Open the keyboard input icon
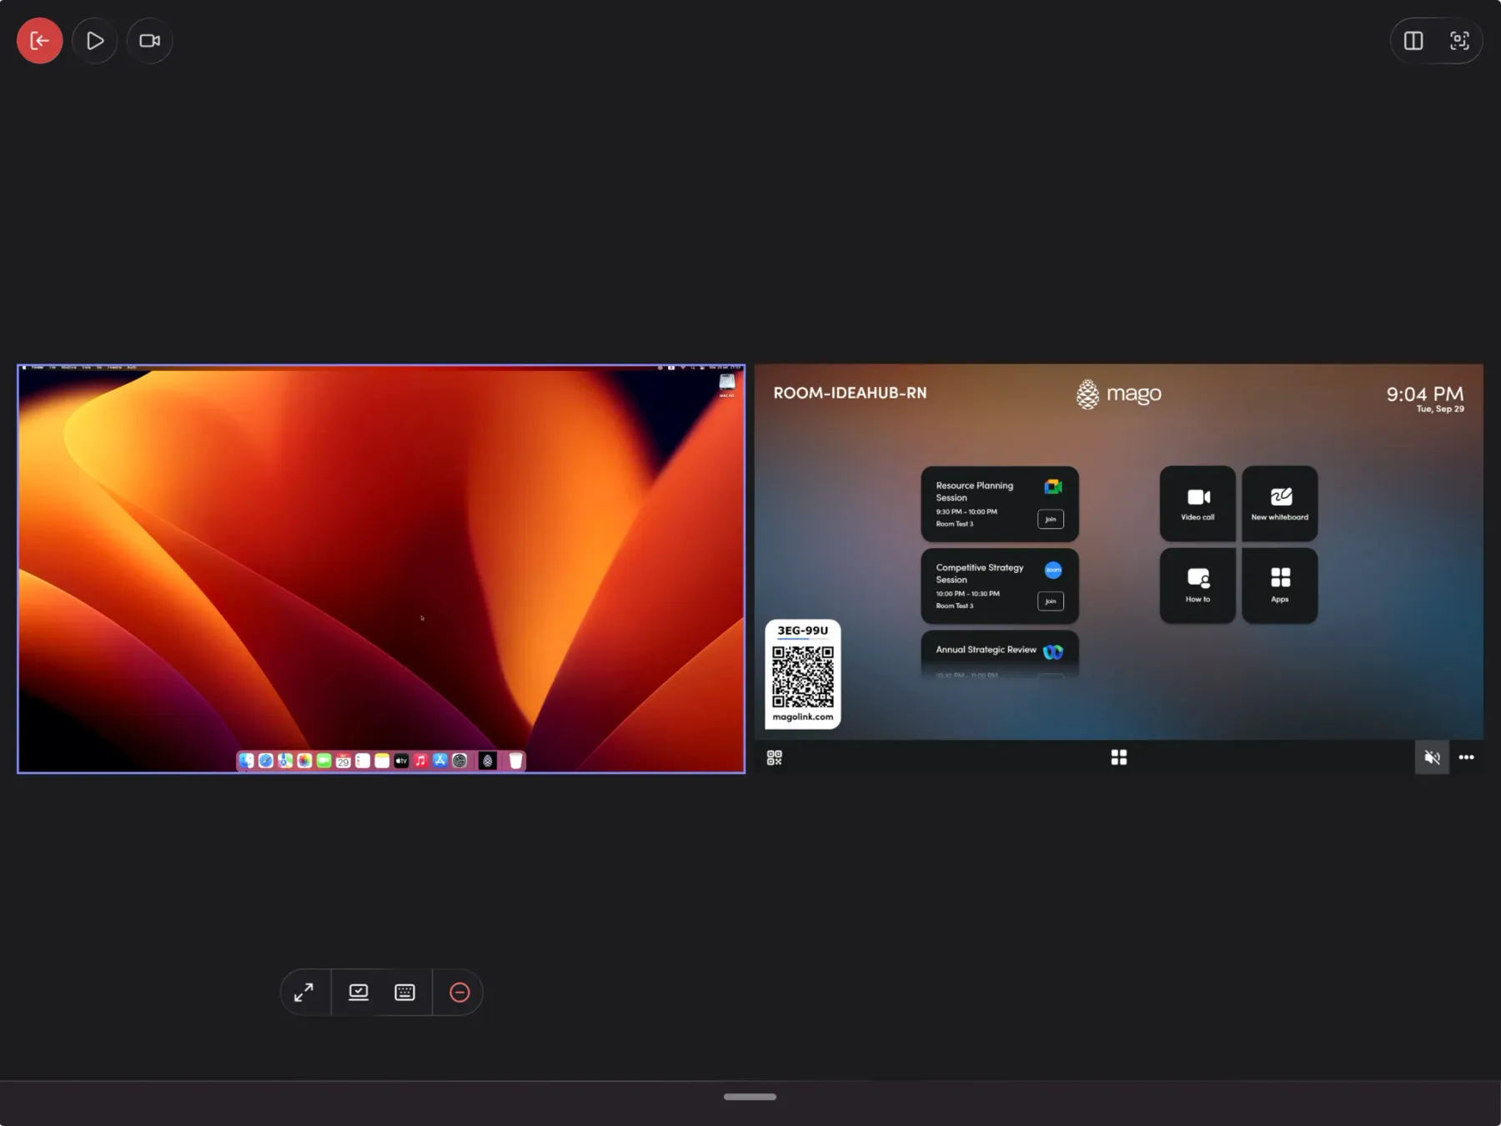Image resolution: width=1501 pixels, height=1126 pixels. pos(404,992)
